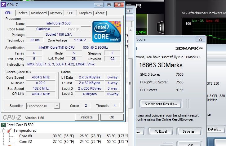Click the Package value 'Socket 1156 LGA'

(x=58, y=35)
